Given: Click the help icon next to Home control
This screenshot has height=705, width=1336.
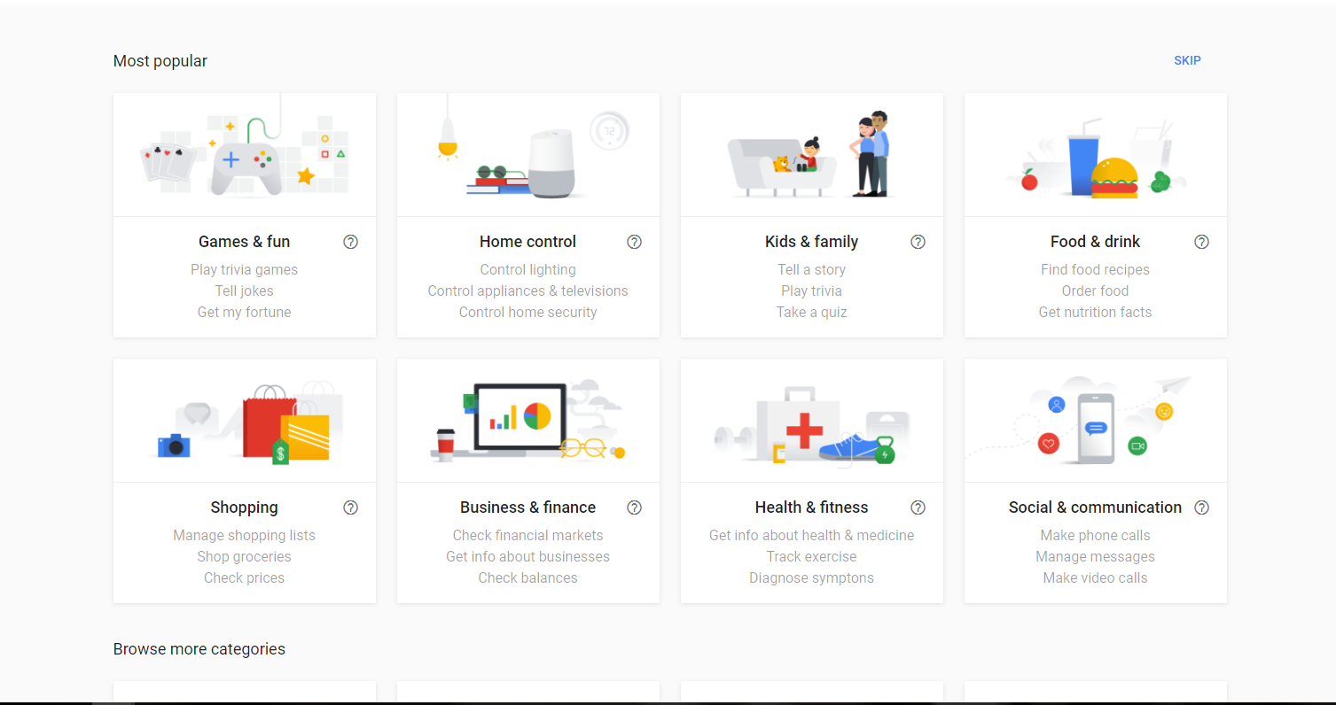Looking at the screenshot, I should pyautogui.click(x=634, y=241).
